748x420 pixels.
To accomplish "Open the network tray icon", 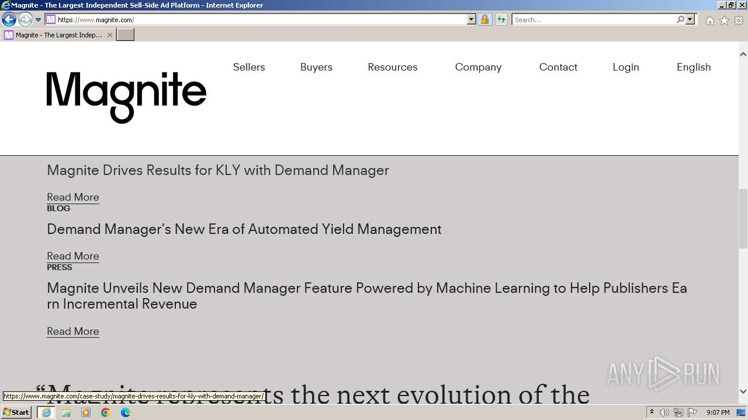I will (x=678, y=412).
